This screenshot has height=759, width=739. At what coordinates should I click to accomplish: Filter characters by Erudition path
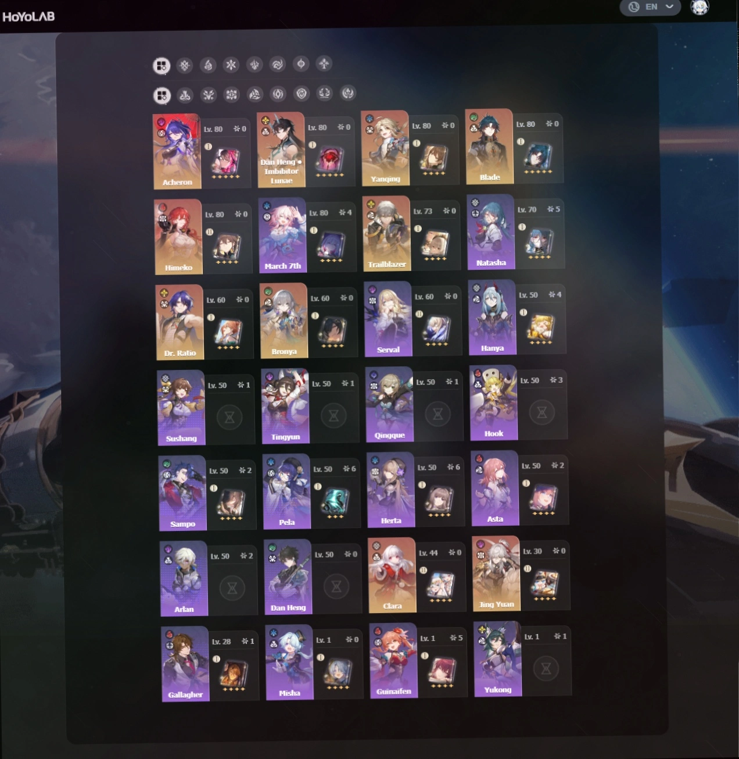(232, 94)
